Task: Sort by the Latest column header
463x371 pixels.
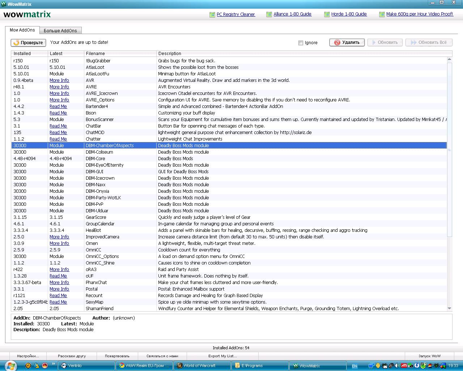Action: pos(66,54)
